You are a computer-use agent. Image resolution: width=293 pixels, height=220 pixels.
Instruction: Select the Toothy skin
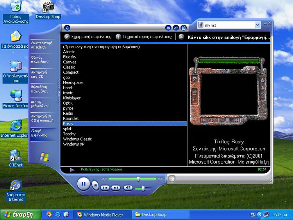pyautogui.click(x=125, y=134)
